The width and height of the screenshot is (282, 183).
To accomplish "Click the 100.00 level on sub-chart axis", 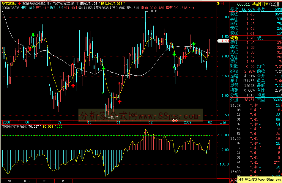I will [x=223, y=135].
